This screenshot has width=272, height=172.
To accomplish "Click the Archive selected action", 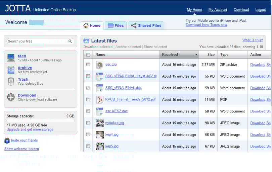I will (128, 47).
